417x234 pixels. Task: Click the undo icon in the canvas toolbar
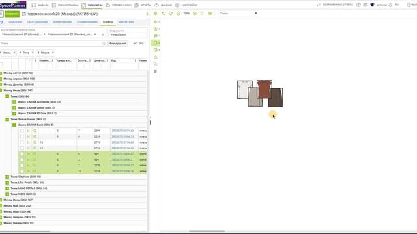tap(164, 13)
